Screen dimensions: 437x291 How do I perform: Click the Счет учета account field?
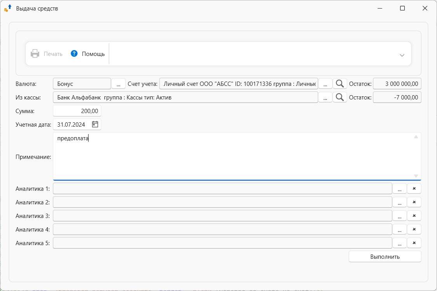click(x=239, y=84)
